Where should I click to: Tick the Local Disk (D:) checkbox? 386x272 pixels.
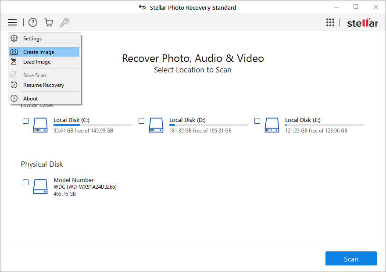click(x=141, y=121)
